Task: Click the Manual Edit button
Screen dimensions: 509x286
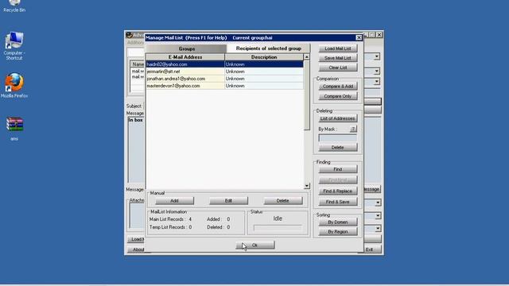Action: tap(228, 201)
